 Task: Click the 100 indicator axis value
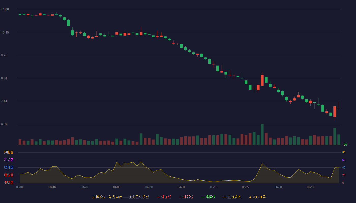(345, 145)
